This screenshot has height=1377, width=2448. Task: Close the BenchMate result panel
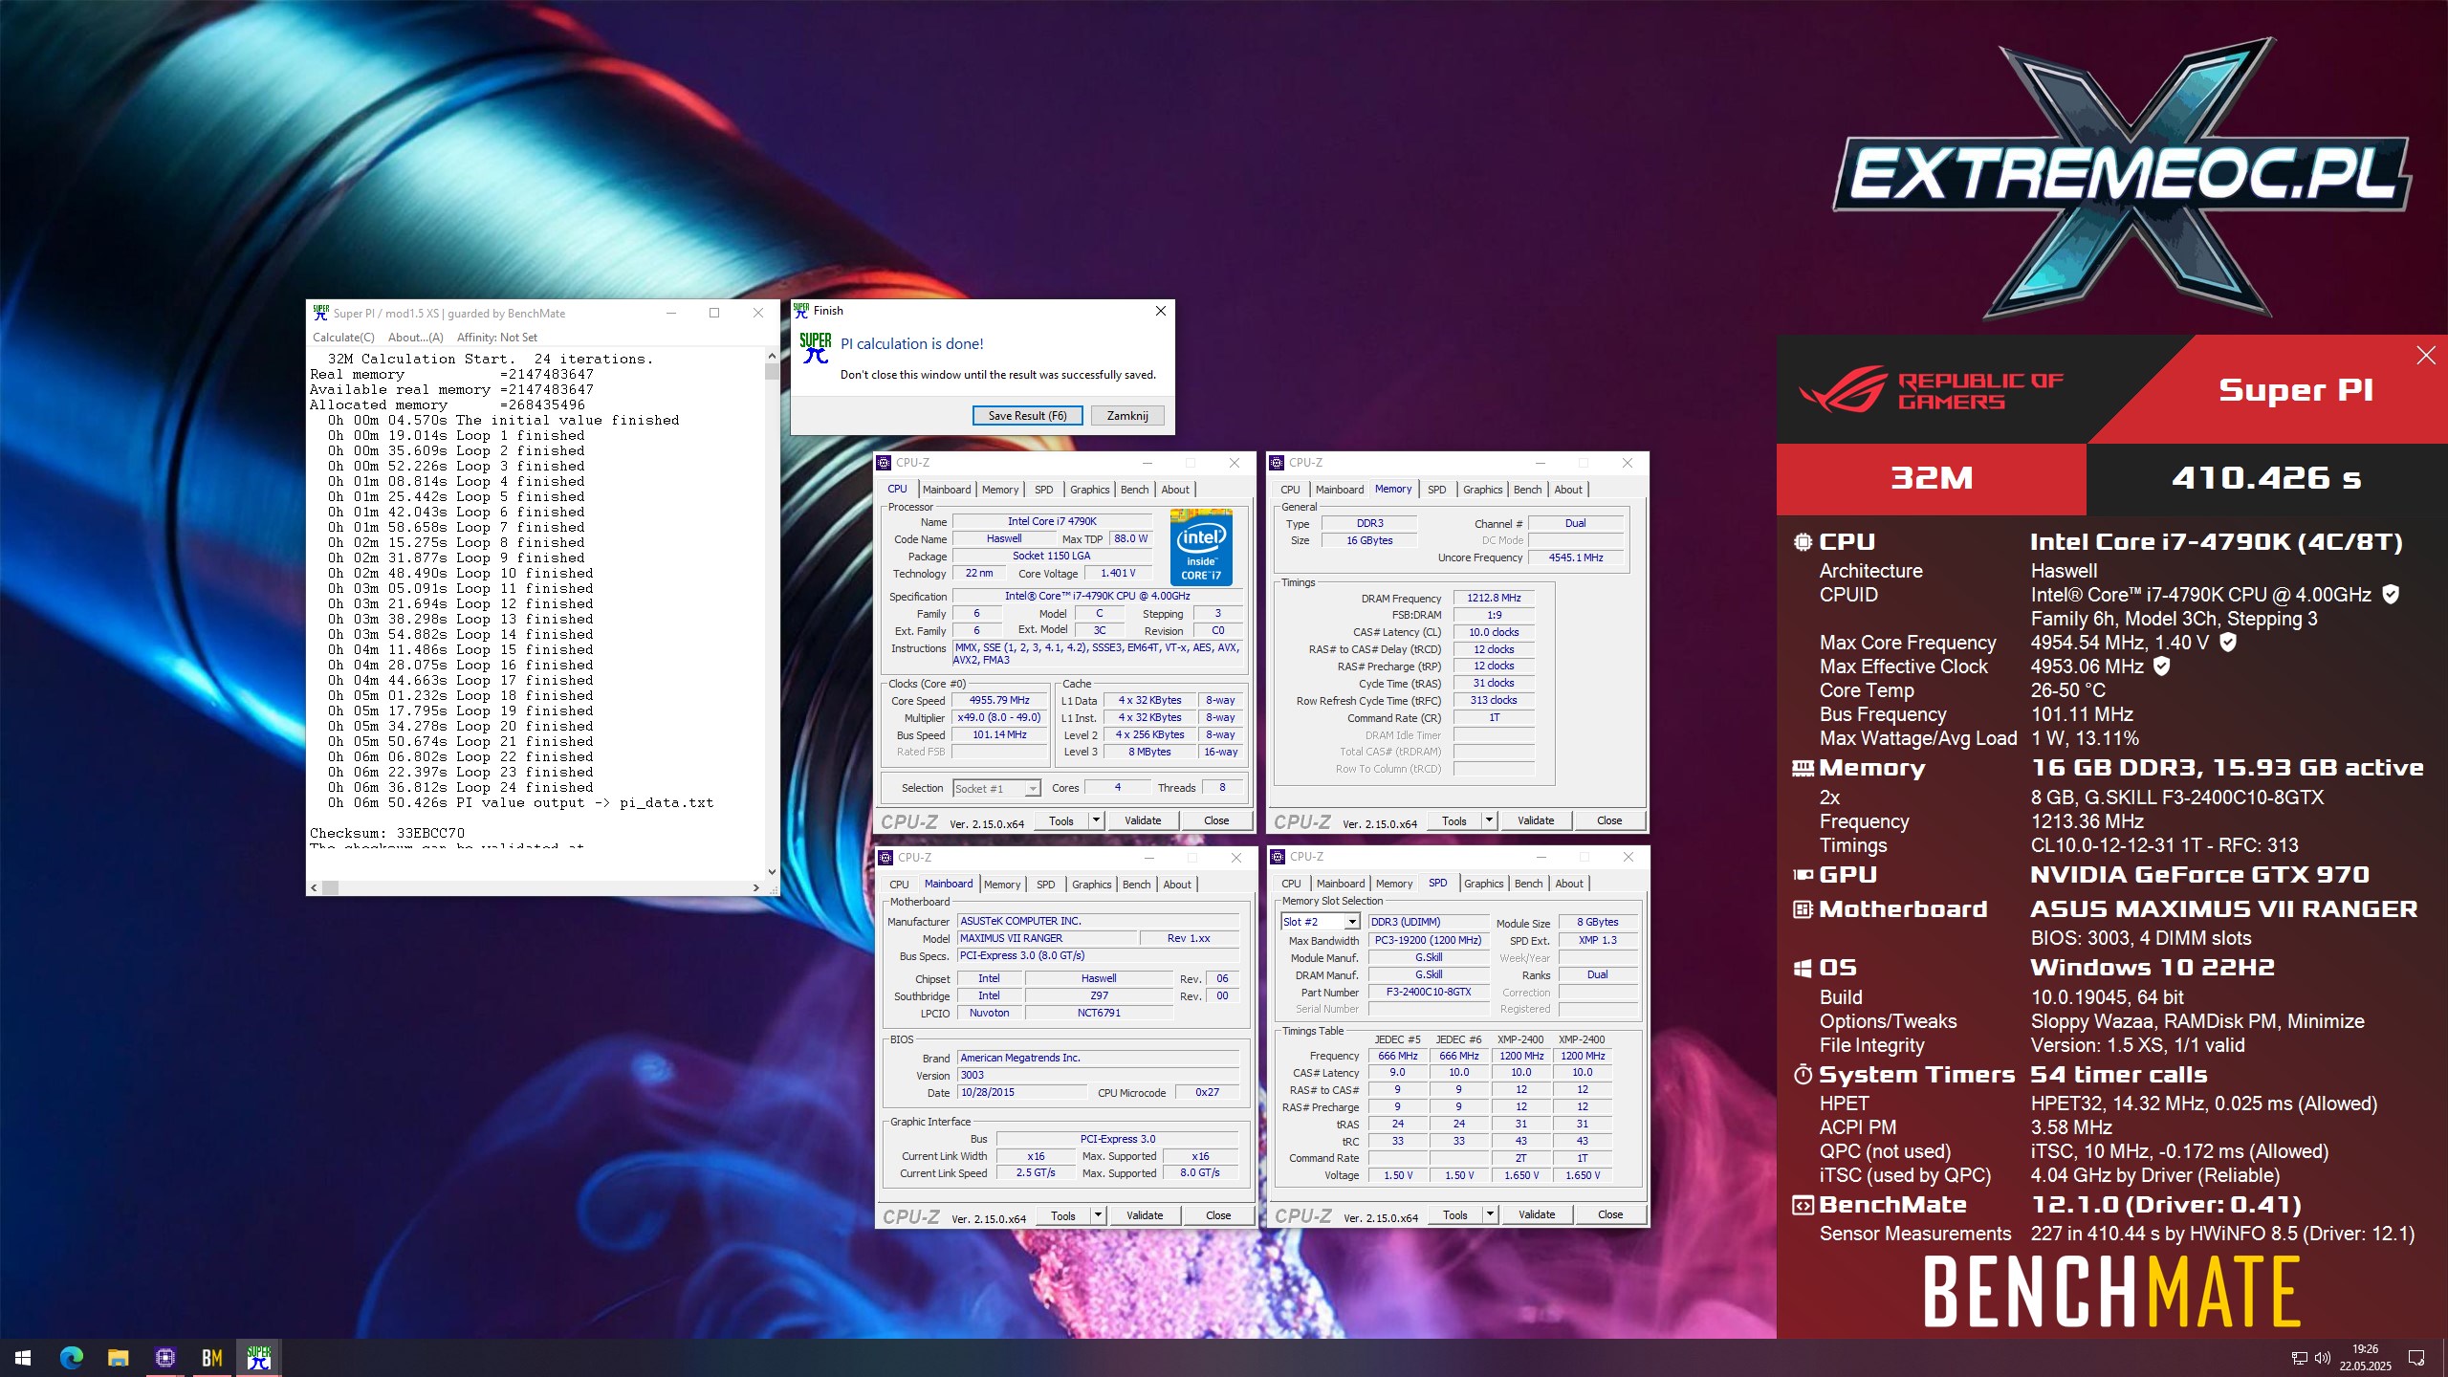coord(2426,356)
